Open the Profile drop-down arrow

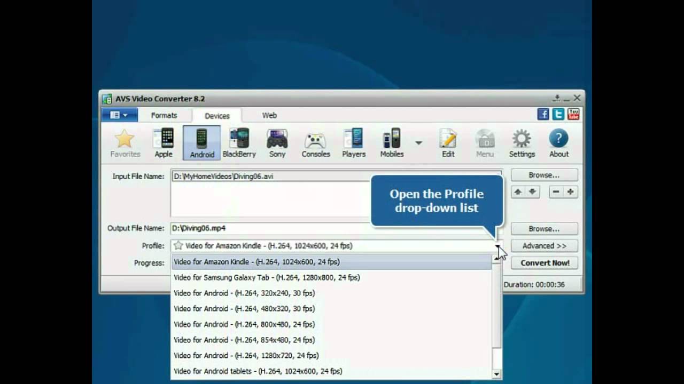(498, 246)
